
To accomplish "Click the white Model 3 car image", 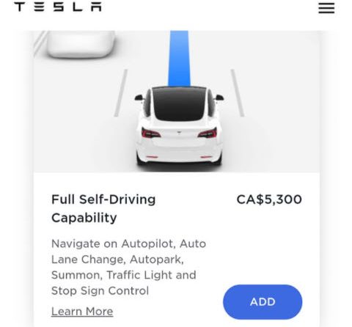I will click(x=179, y=126).
